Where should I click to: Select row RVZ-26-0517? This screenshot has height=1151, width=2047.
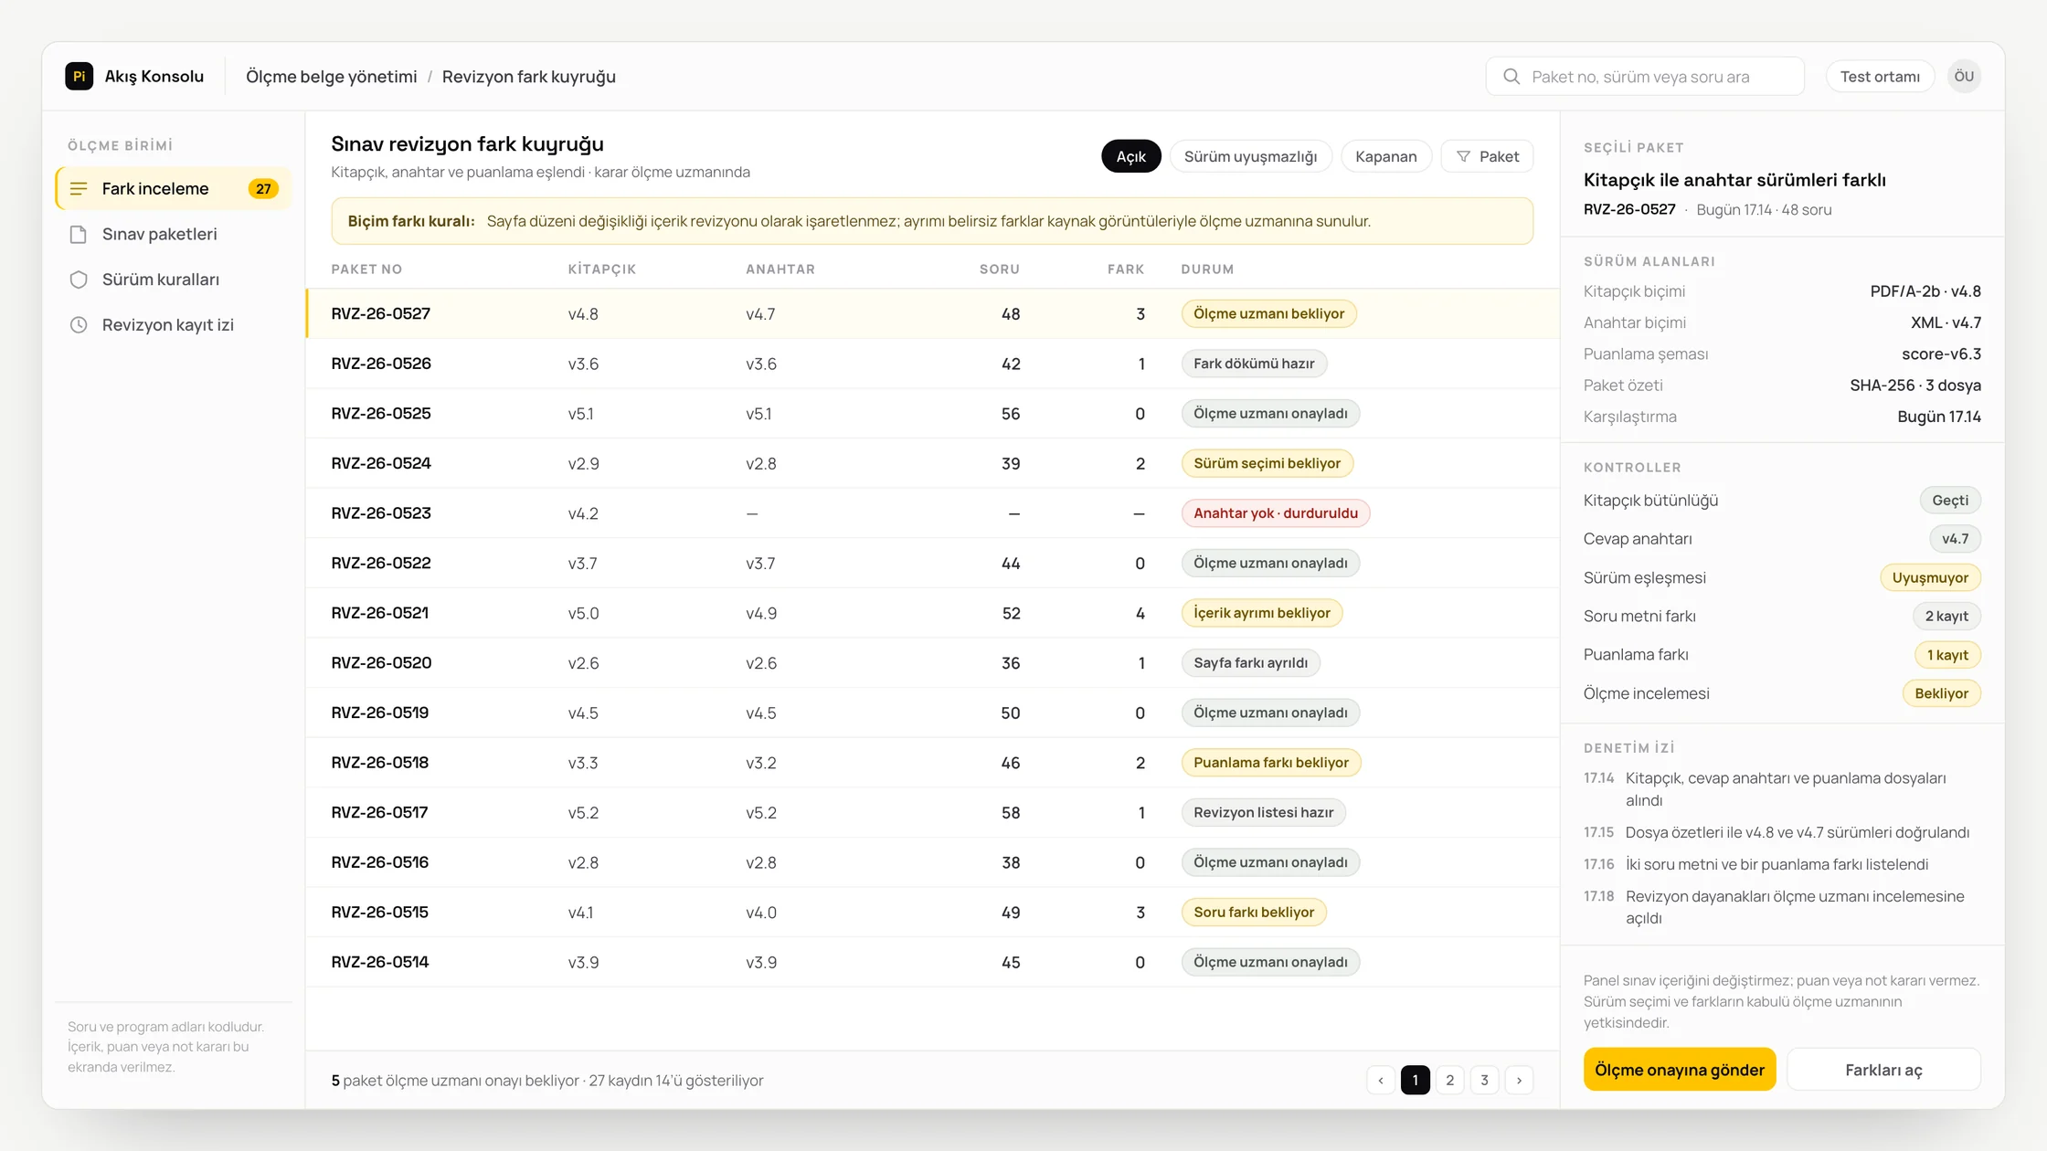[932, 813]
